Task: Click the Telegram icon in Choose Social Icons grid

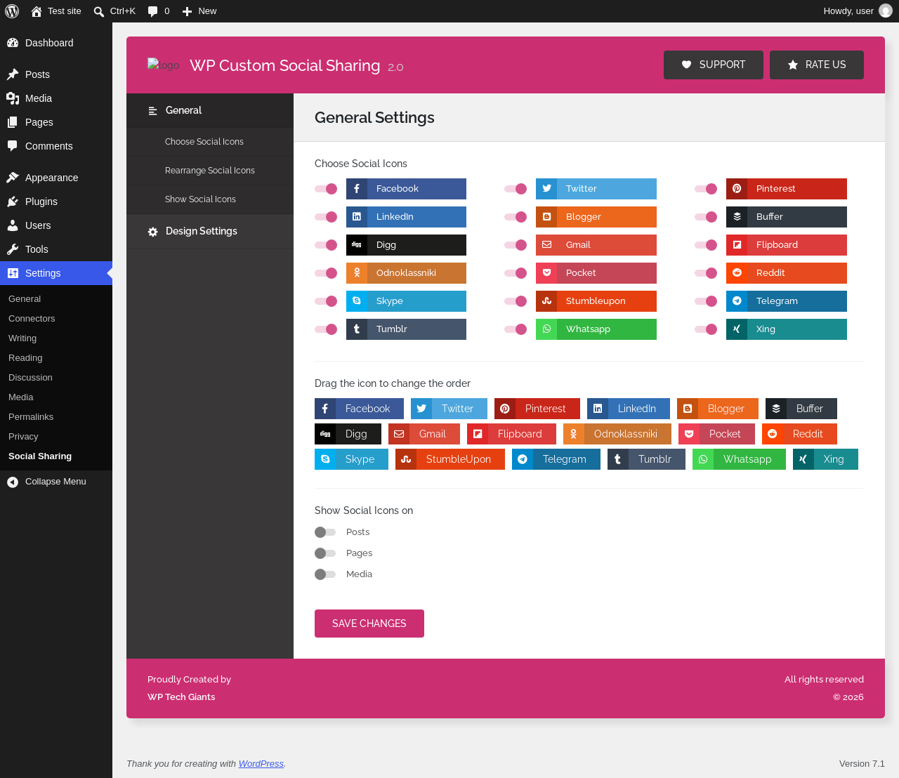Action: pos(737,301)
